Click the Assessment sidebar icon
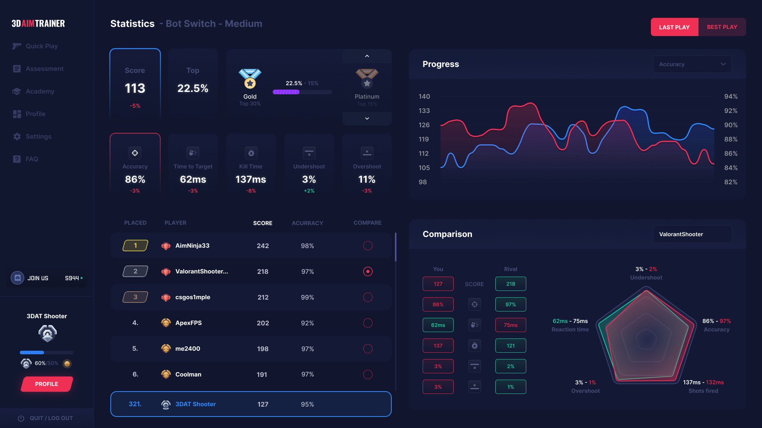 (17, 69)
